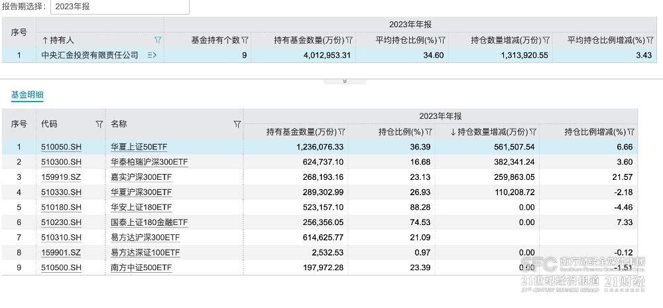Screen dimensions: 663x308
Task: Select cell value 256,356.05
Action: 322,222
